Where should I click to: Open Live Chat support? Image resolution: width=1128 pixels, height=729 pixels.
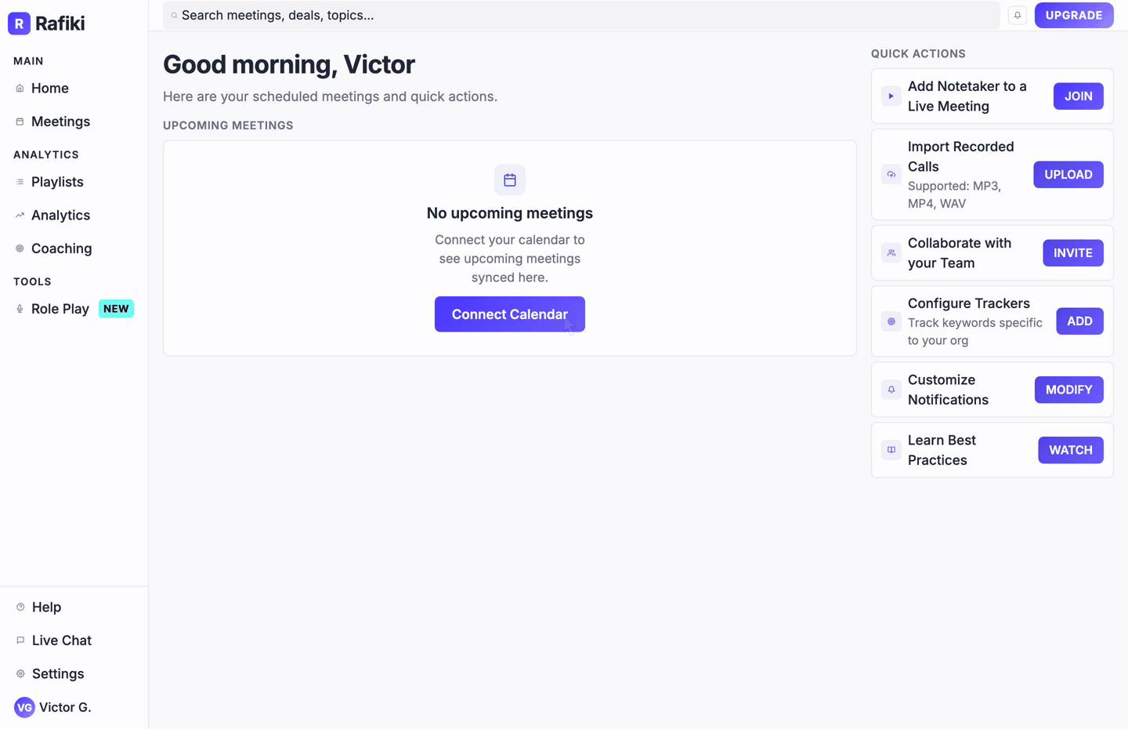coord(61,640)
